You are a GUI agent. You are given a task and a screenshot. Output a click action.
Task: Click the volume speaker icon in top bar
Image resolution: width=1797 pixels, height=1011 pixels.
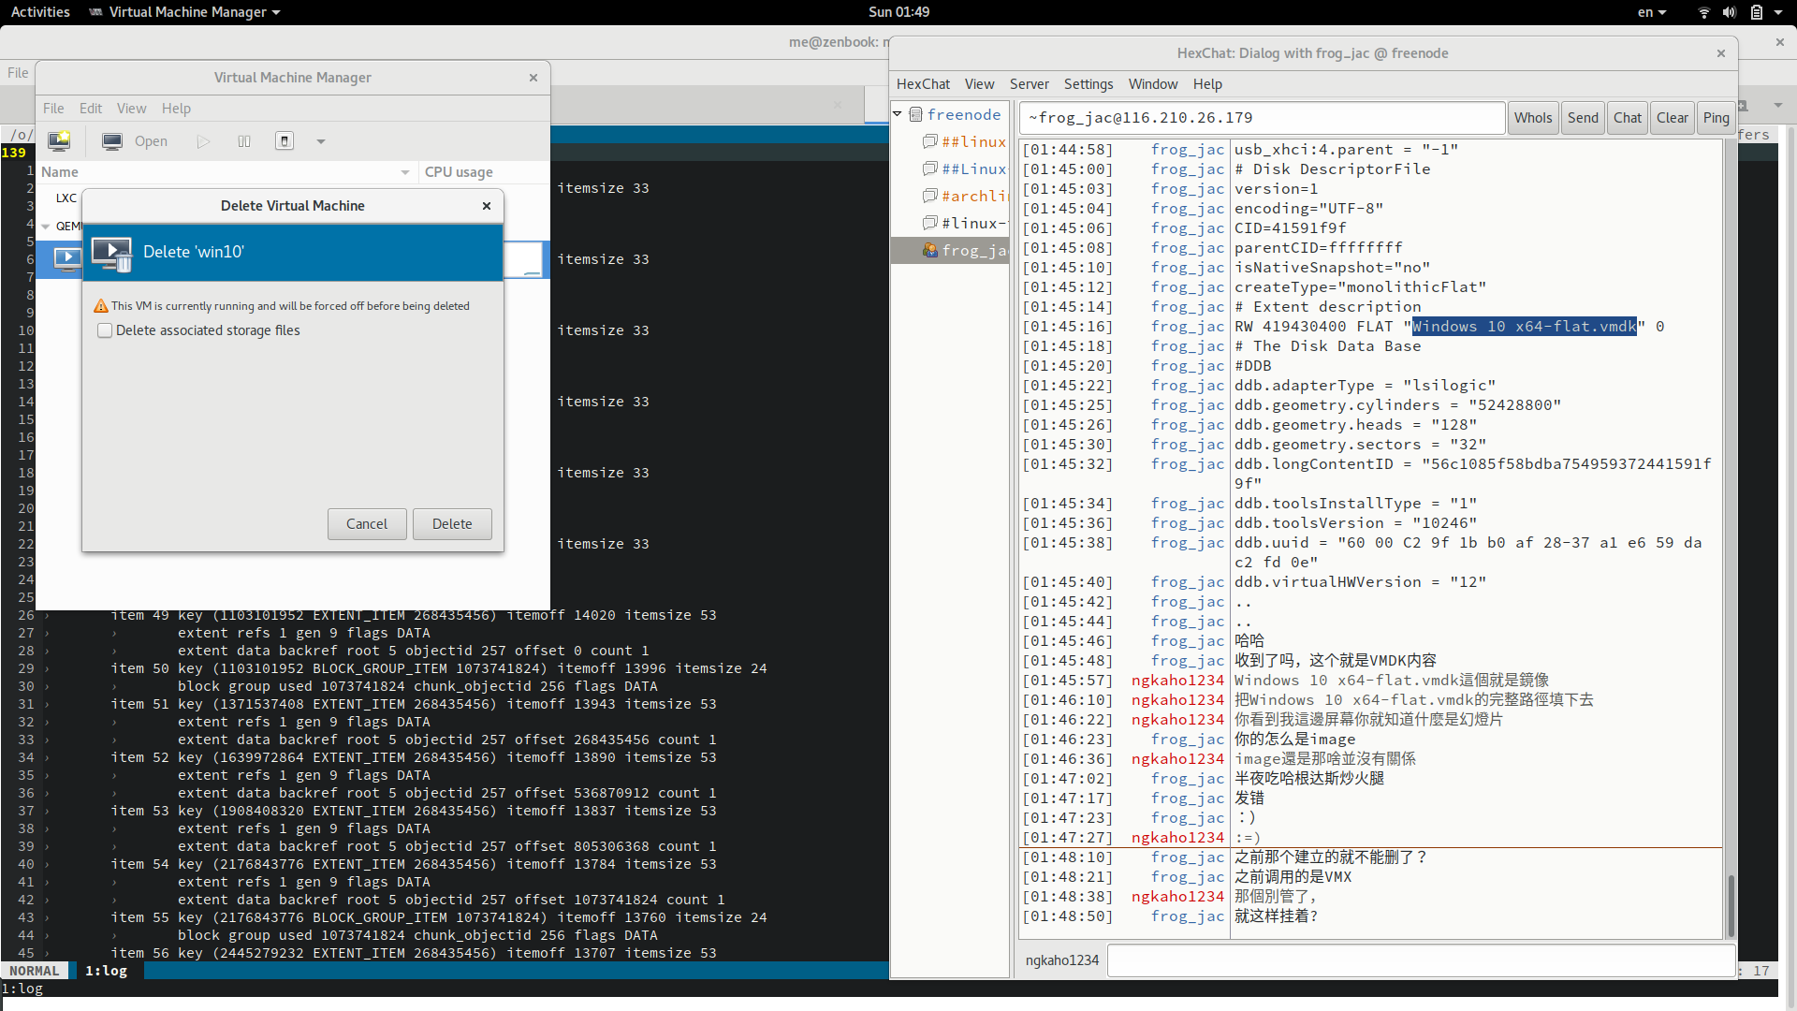pyautogui.click(x=1730, y=12)
